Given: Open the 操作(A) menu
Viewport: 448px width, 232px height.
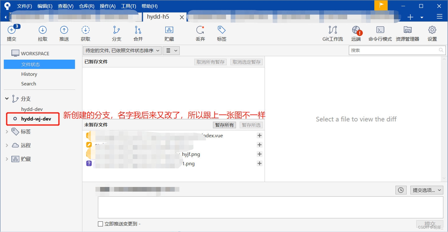Looking at the screenshot, I should tap(108, 6).
